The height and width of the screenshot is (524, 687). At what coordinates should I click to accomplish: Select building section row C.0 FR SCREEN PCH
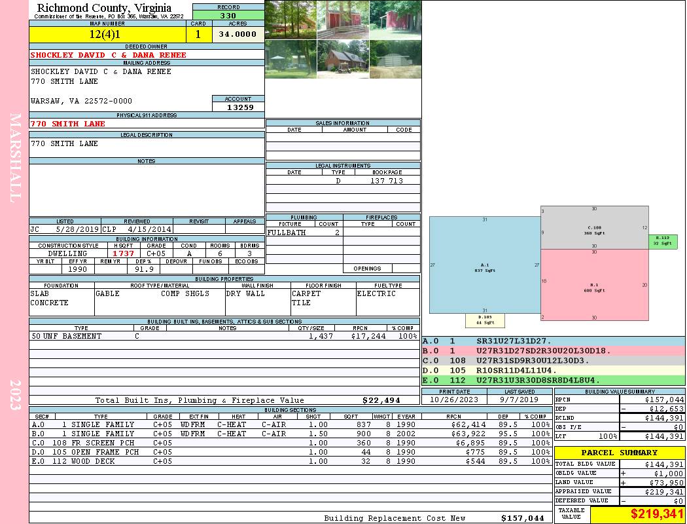pyautogui.click(x=291, y=443)
